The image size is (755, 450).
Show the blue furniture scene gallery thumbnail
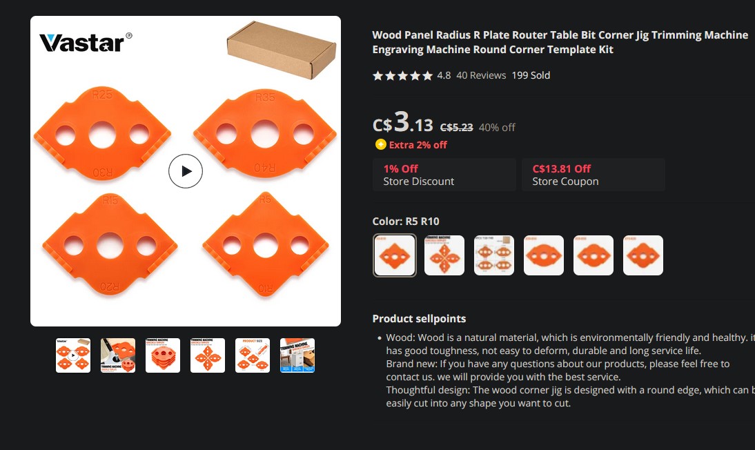point(297,355)
